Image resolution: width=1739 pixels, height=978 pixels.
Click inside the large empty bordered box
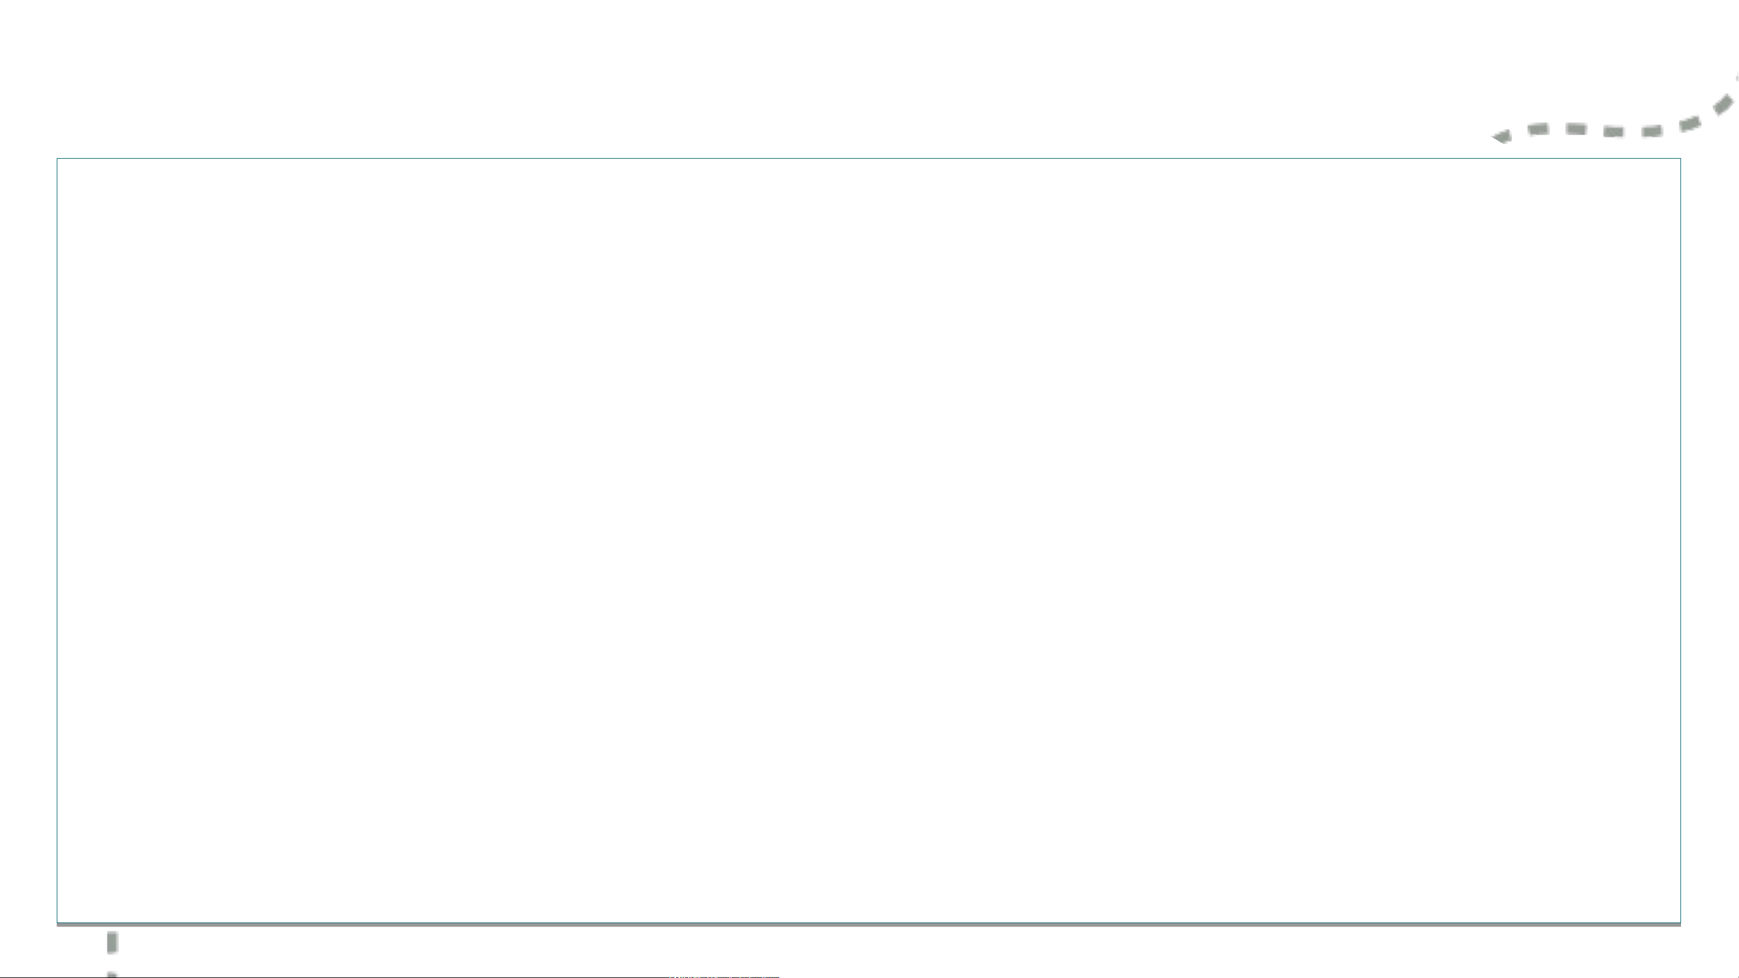pos(868,540)
